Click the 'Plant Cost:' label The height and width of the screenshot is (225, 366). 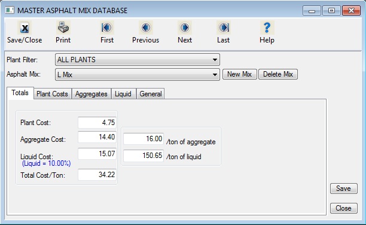35,123
